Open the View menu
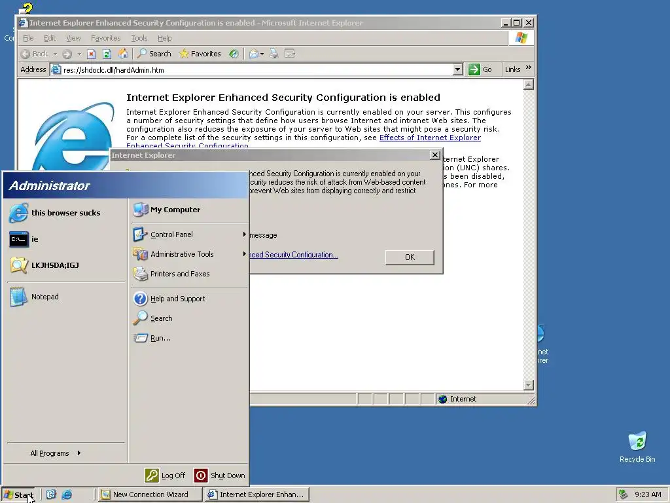The image size is (670, 503). [73, 38]
